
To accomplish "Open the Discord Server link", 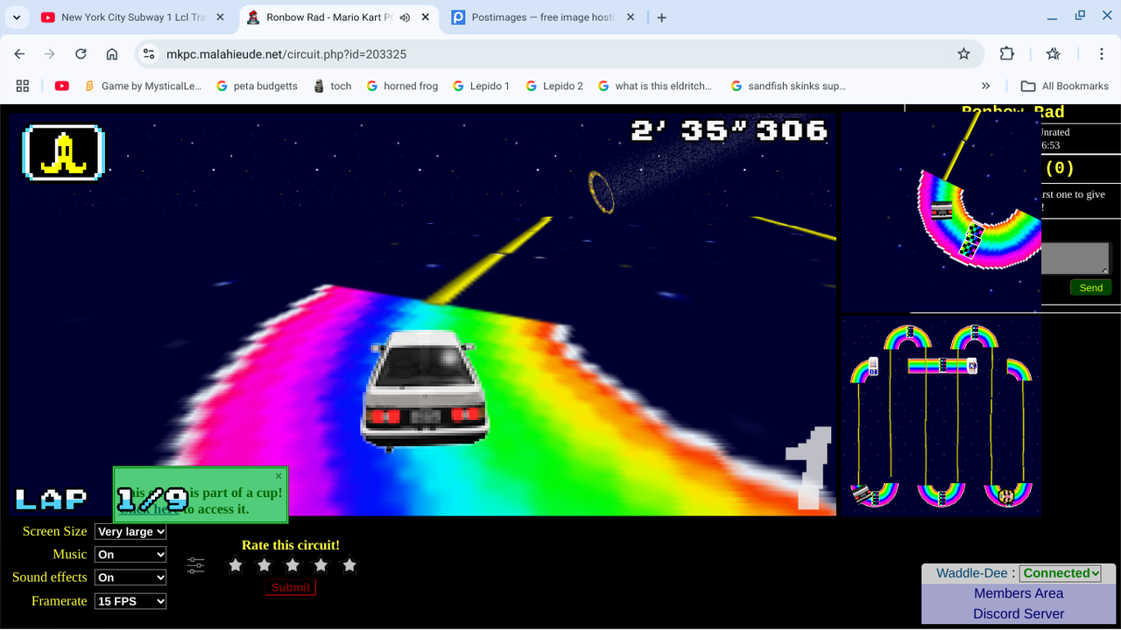I will pyautogui.click(x=1019, y=613).
